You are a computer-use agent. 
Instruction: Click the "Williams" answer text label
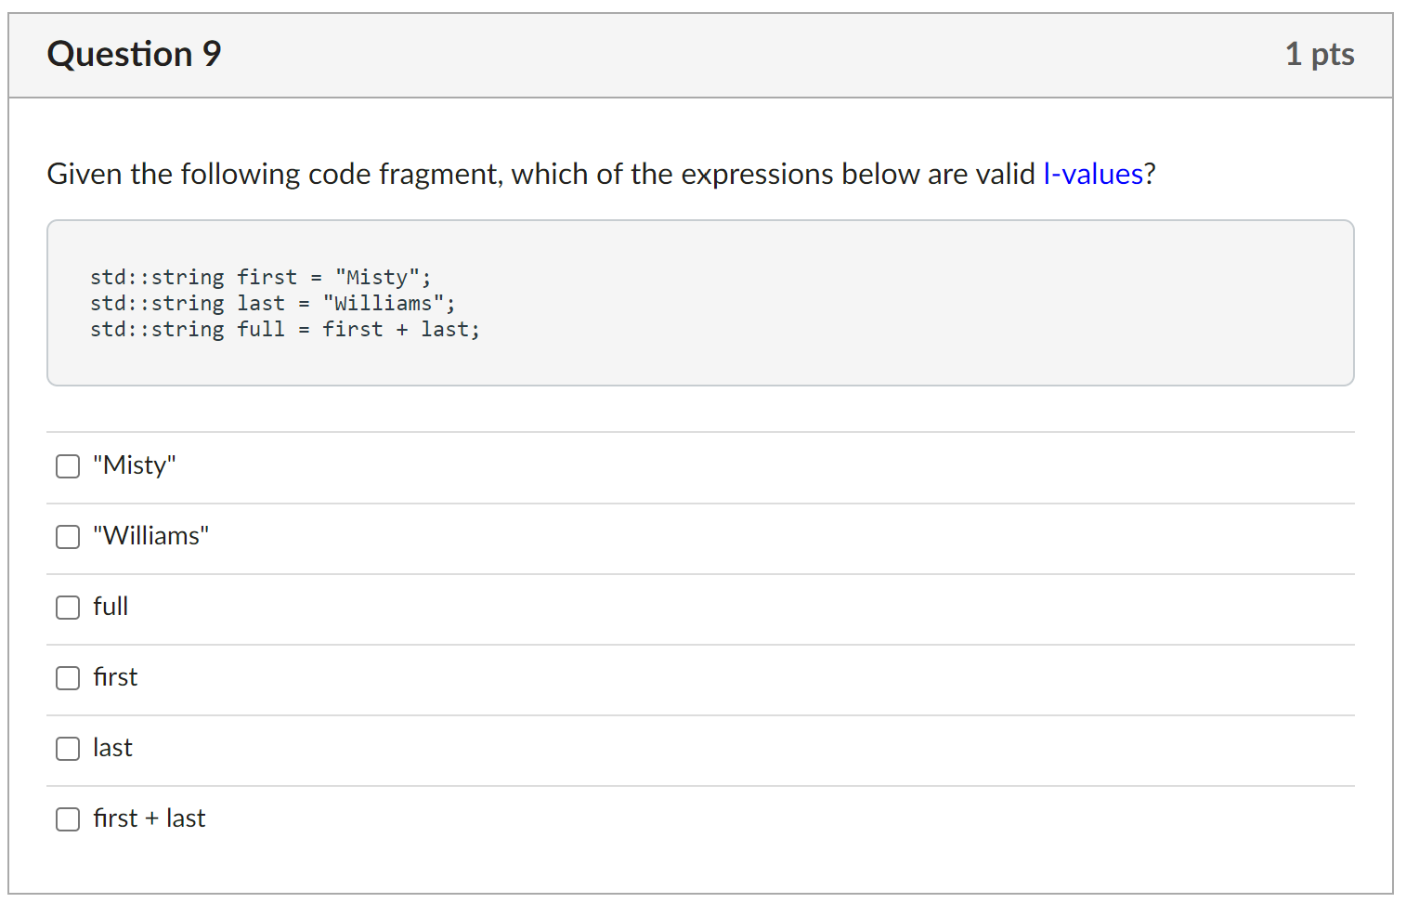150,536
